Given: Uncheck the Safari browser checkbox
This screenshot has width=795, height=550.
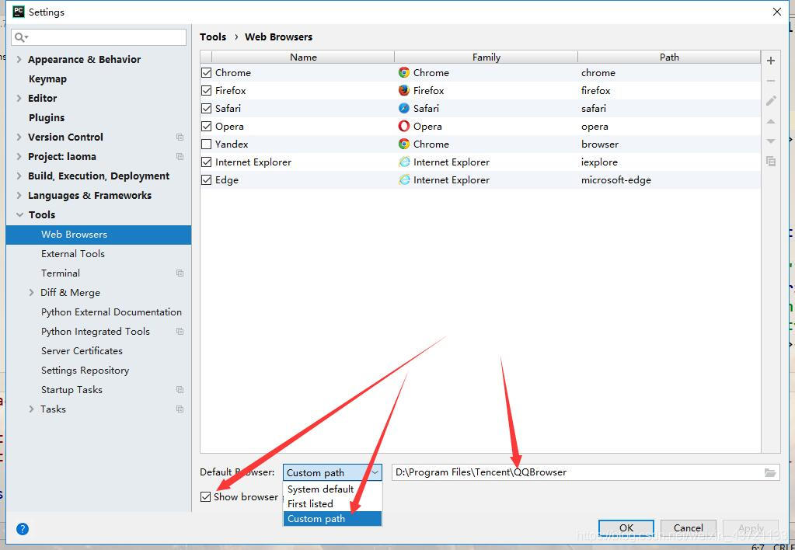Looking at the screenshot, I should [207, 108].
